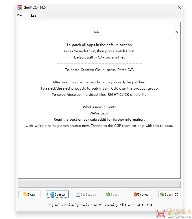192x219 pixels.
Task: Click the Path folder button
Action: tap(29, 194)
